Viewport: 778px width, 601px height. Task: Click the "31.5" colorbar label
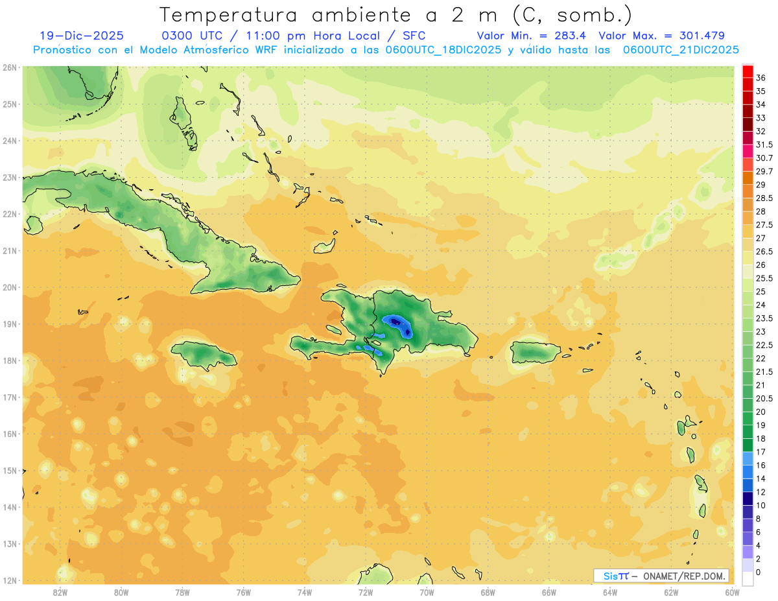pyautogui.click(x=764, y=145)
